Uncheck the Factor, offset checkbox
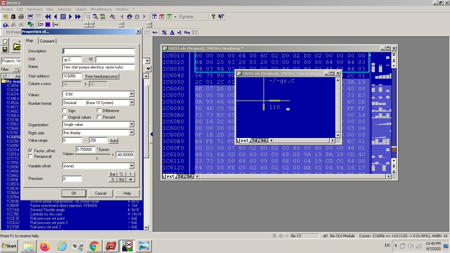This screenshot has width=450, height=253. point(31,151)
